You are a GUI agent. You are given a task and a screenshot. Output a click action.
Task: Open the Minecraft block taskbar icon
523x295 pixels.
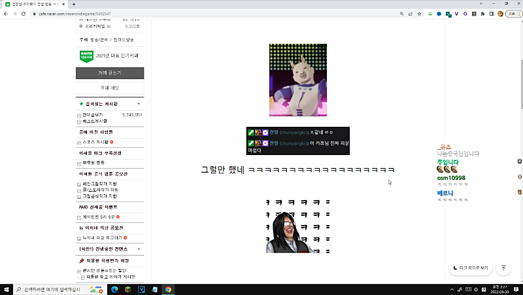coord(128,289)
